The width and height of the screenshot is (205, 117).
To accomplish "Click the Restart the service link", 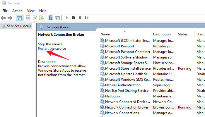I will tap(43, 49).
